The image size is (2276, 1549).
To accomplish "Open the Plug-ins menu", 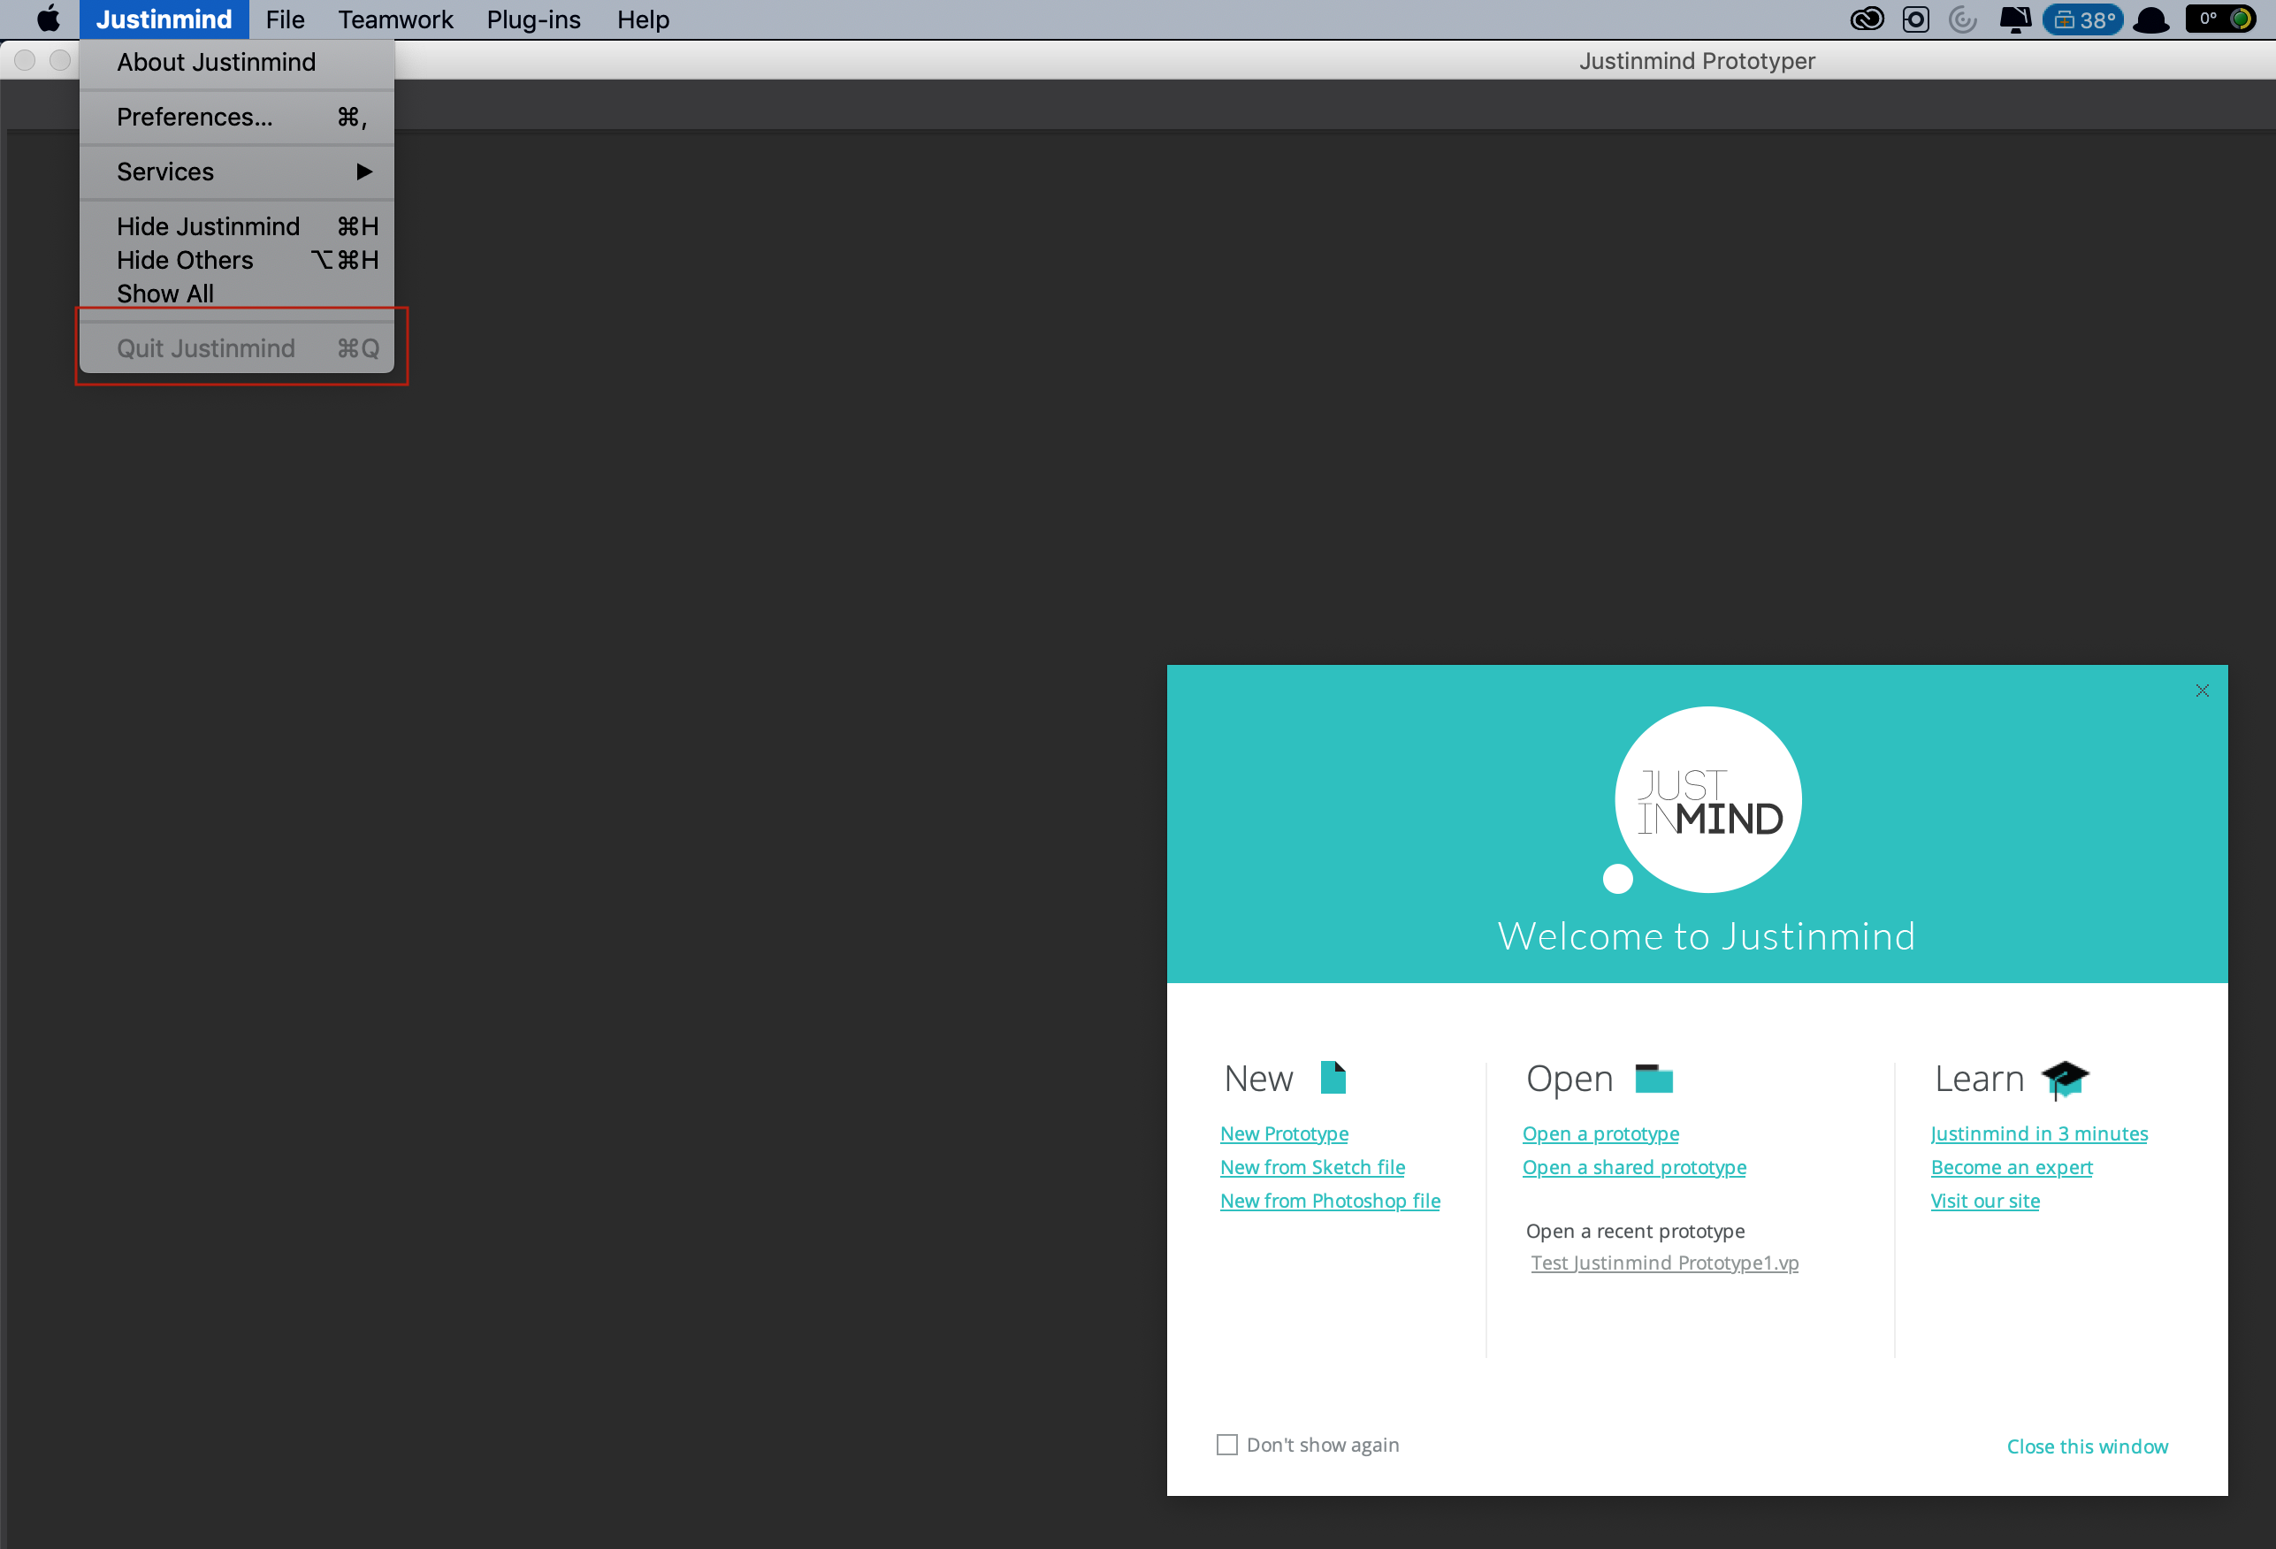I will click(x=534, y=19).
